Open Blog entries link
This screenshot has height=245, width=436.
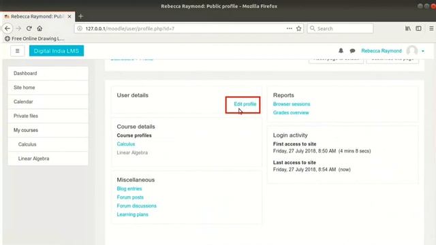pyautogui.click(x=129, y=189)
